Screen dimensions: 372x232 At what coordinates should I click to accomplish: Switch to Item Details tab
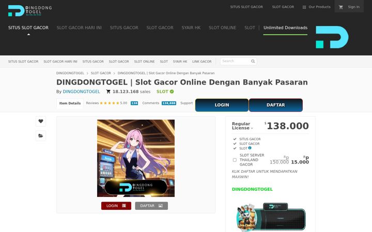click(70, 103)
